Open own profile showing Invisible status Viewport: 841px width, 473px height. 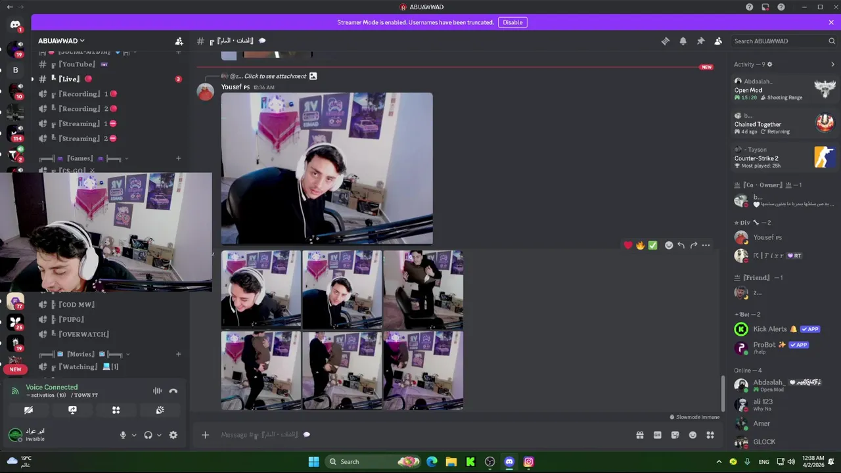[28, 435]
